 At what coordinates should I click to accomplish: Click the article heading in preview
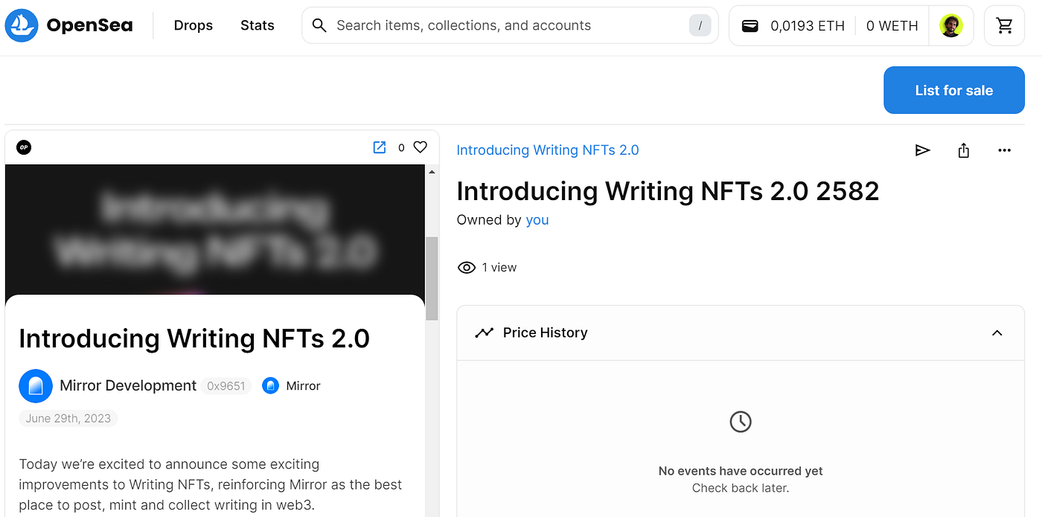tap(194, 338)
